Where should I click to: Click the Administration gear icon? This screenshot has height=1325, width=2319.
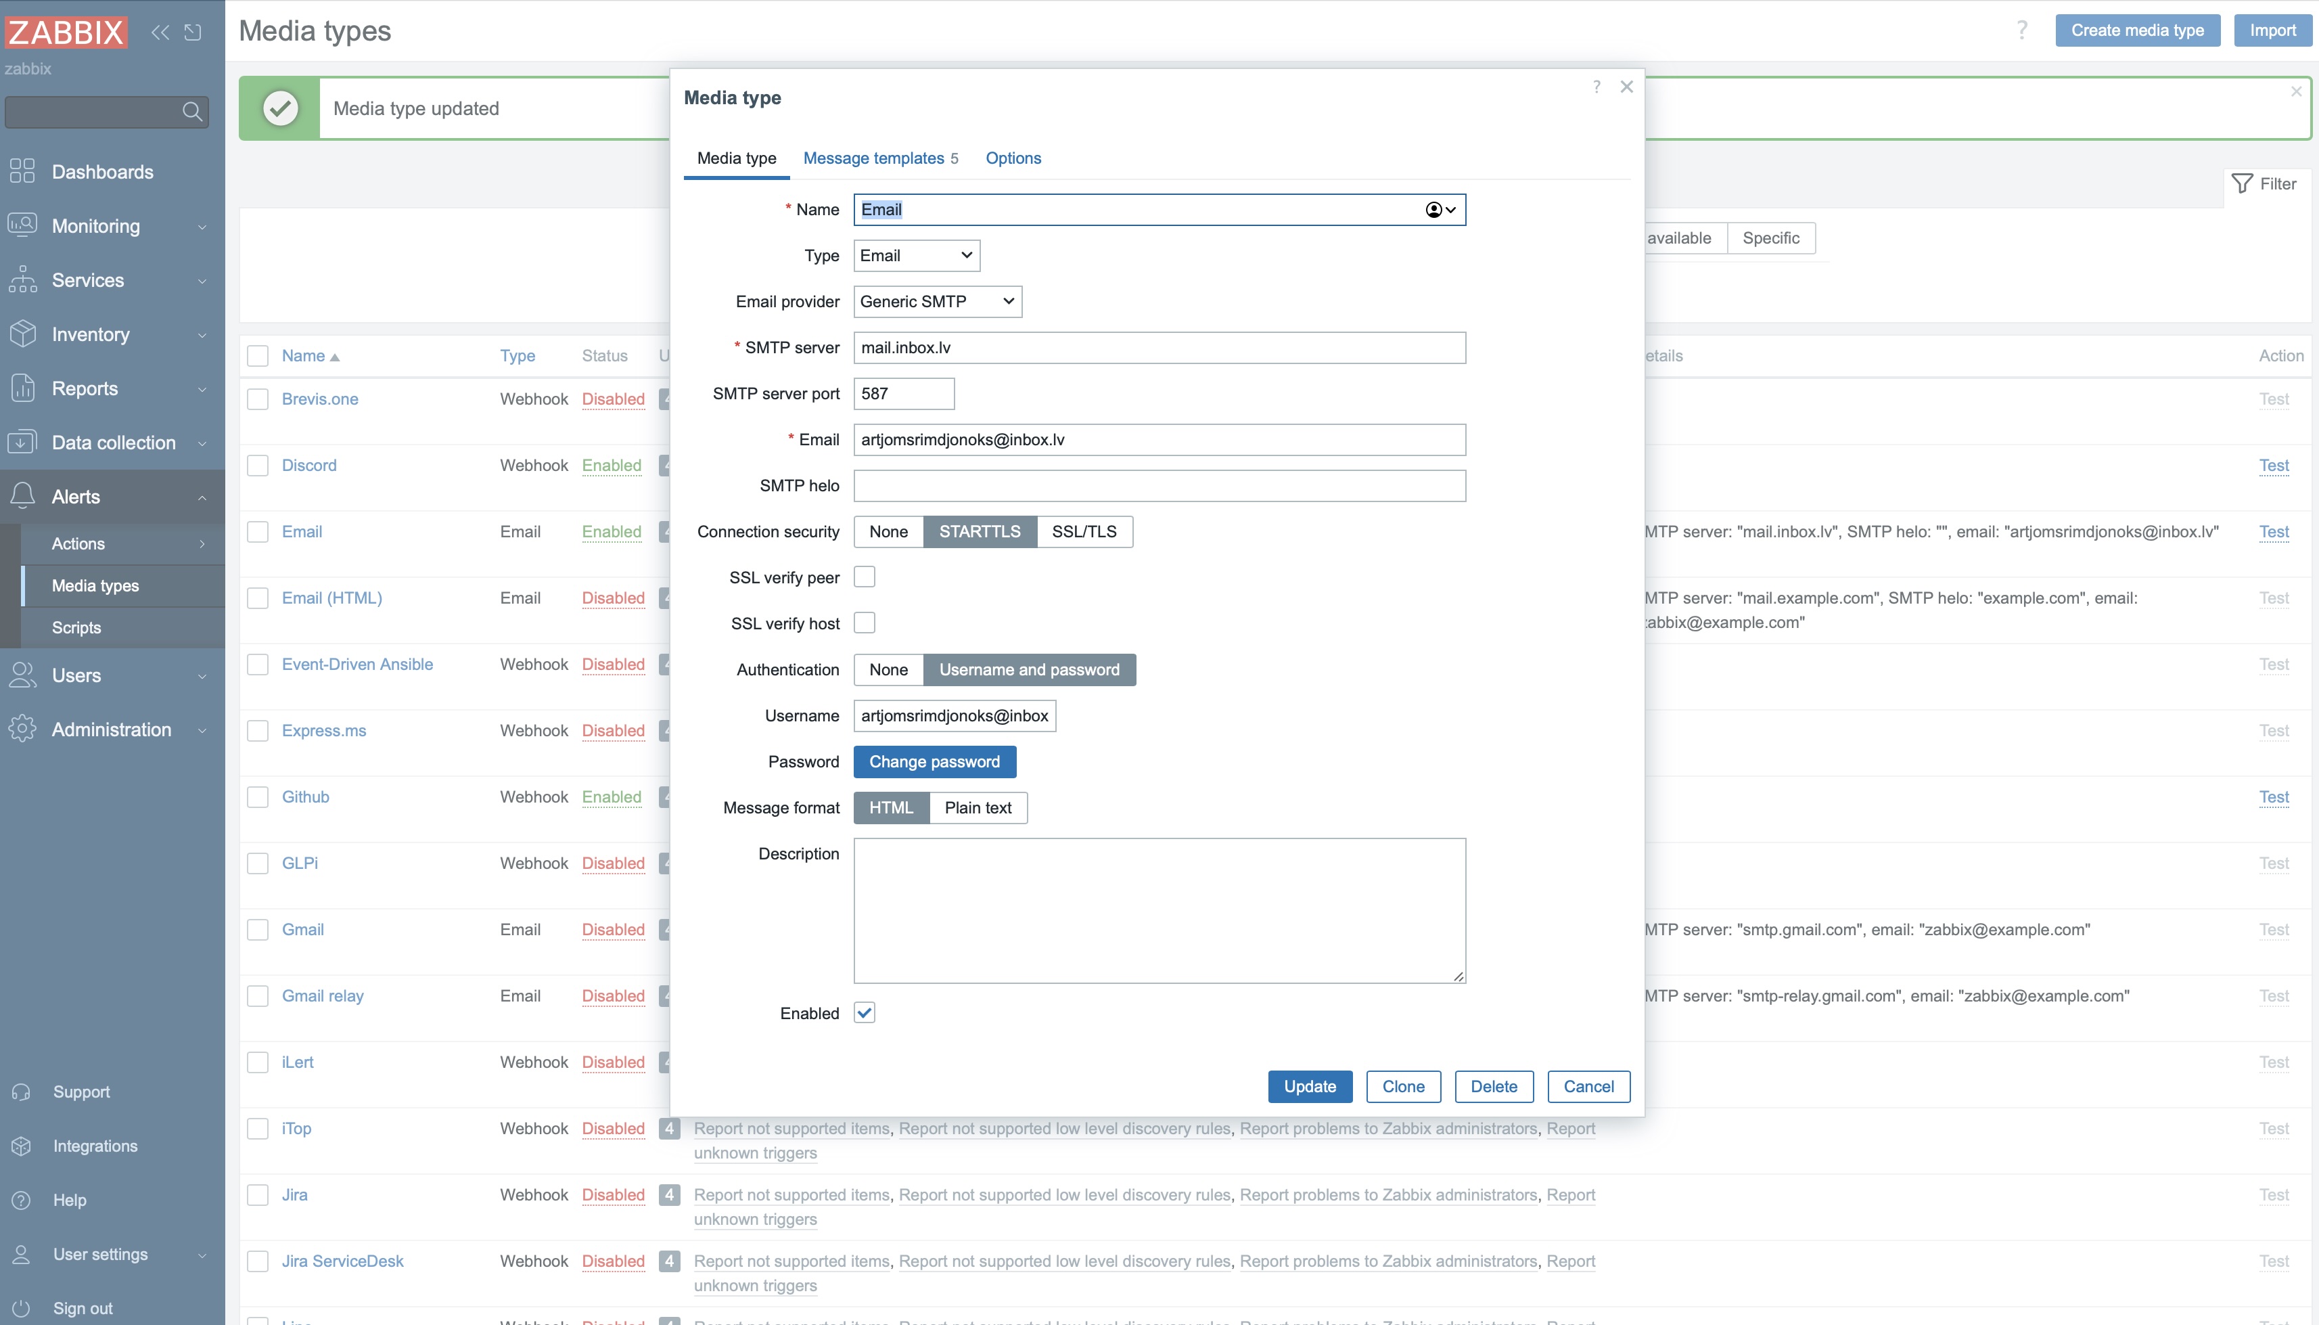click(22, 729)
